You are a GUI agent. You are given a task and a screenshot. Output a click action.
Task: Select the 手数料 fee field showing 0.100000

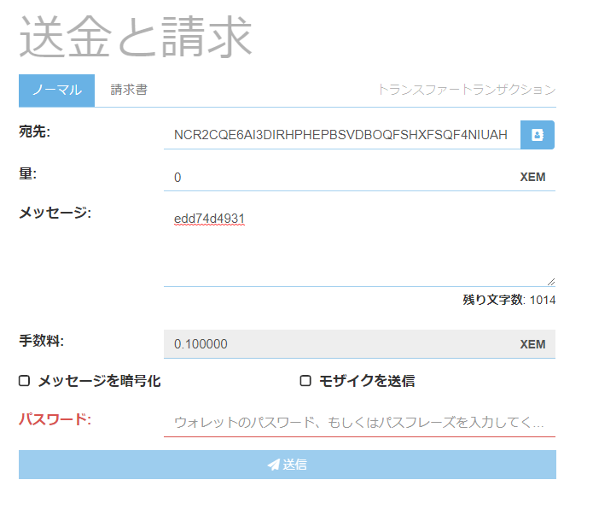tap(341, 344)
